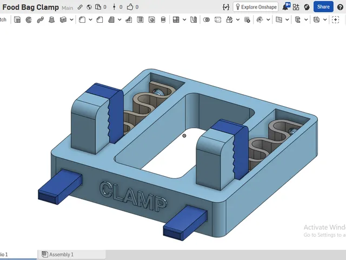The width and height of the screenshot is (346, 260).
Task: Select the cylinder-shaped thread tool
Action: pos(163,20)
